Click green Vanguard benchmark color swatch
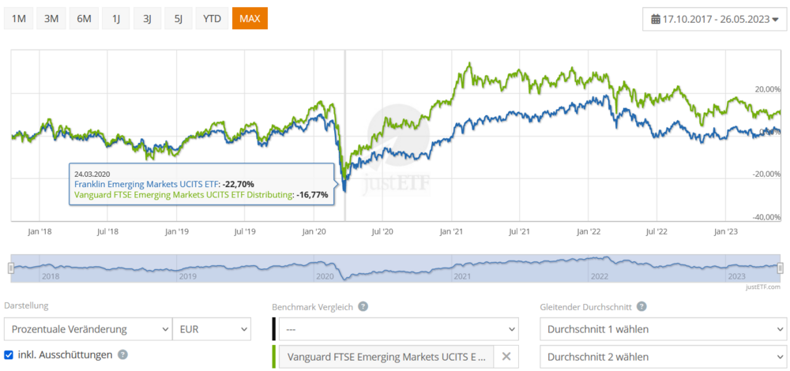 273,357
